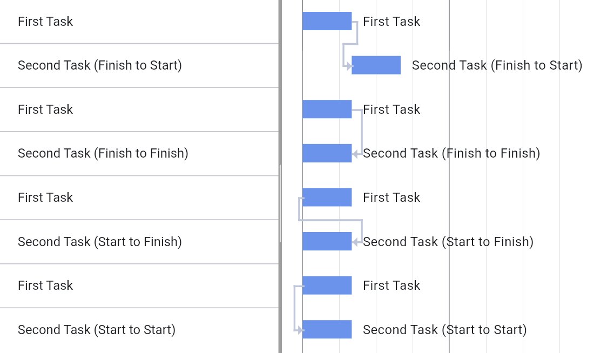Select the topmost First Task list row
The image size is (594, 353).
pyautogui.click(x=45, y=22)
